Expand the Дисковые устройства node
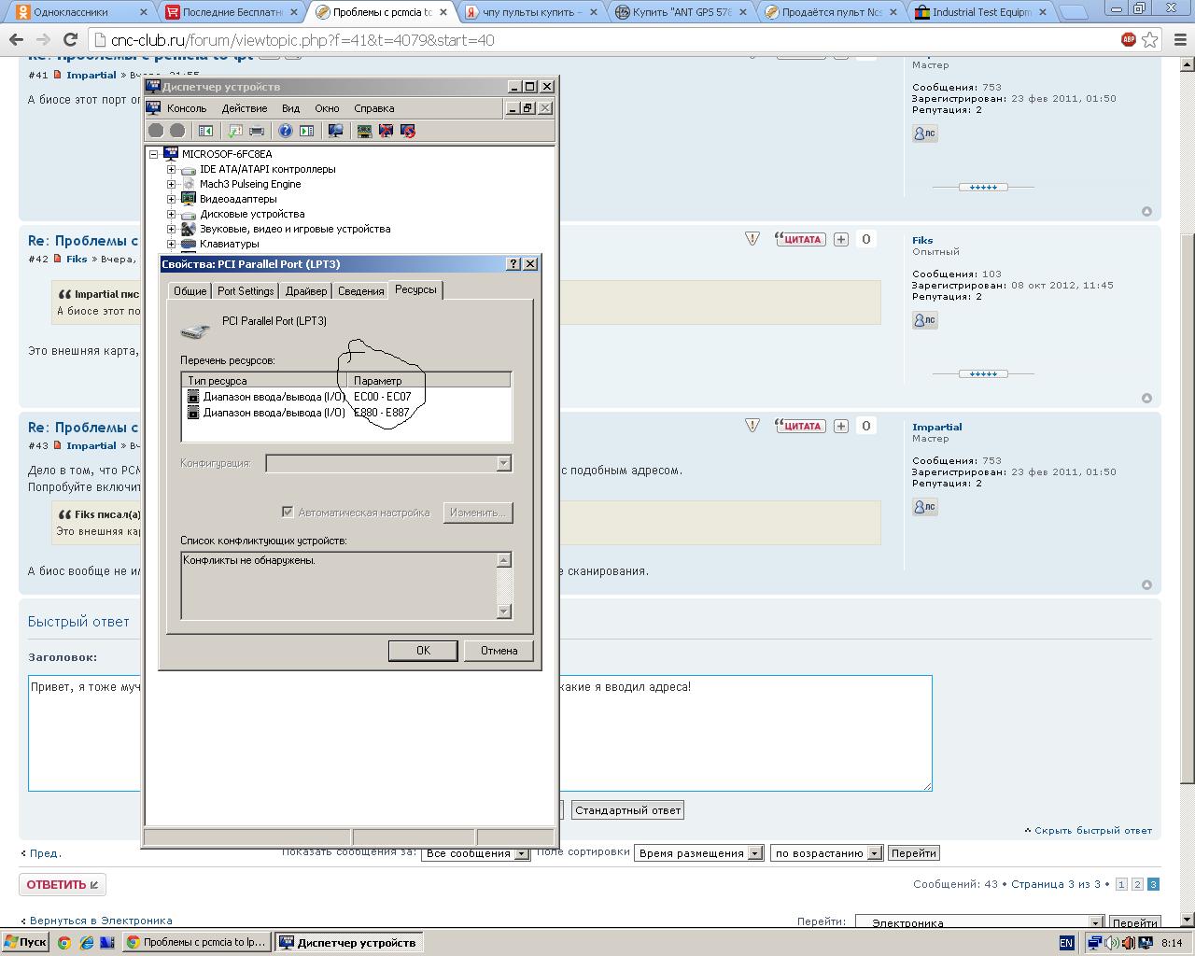Image resolution: width=1195 pixels, height=956 pixels. tap(171, 214)
